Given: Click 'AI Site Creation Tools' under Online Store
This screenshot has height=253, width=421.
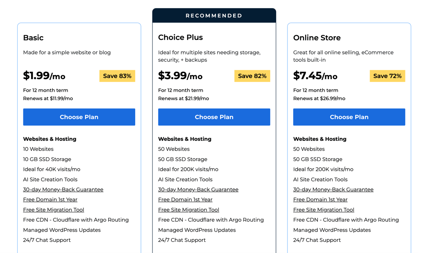Looking at the screenshot, I should pyautogui.click(x=320, y=180).
